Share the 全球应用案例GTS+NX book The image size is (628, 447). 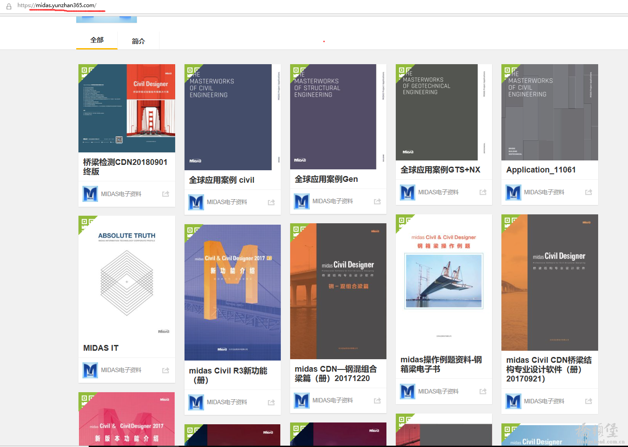[483, 192]
